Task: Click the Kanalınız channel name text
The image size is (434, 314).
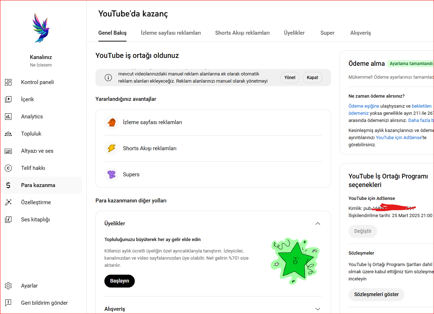Action: coord(41,57)
